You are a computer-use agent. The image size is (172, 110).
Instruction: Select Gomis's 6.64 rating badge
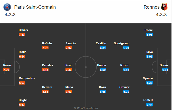(165, 70)
